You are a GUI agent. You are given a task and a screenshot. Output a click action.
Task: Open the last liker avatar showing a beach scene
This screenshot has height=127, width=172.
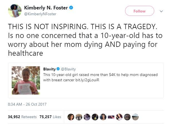[x=135, y=117]
